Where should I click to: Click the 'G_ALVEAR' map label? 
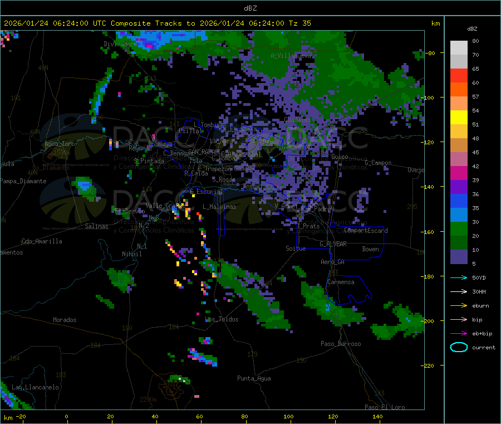(x=333, y=244)
